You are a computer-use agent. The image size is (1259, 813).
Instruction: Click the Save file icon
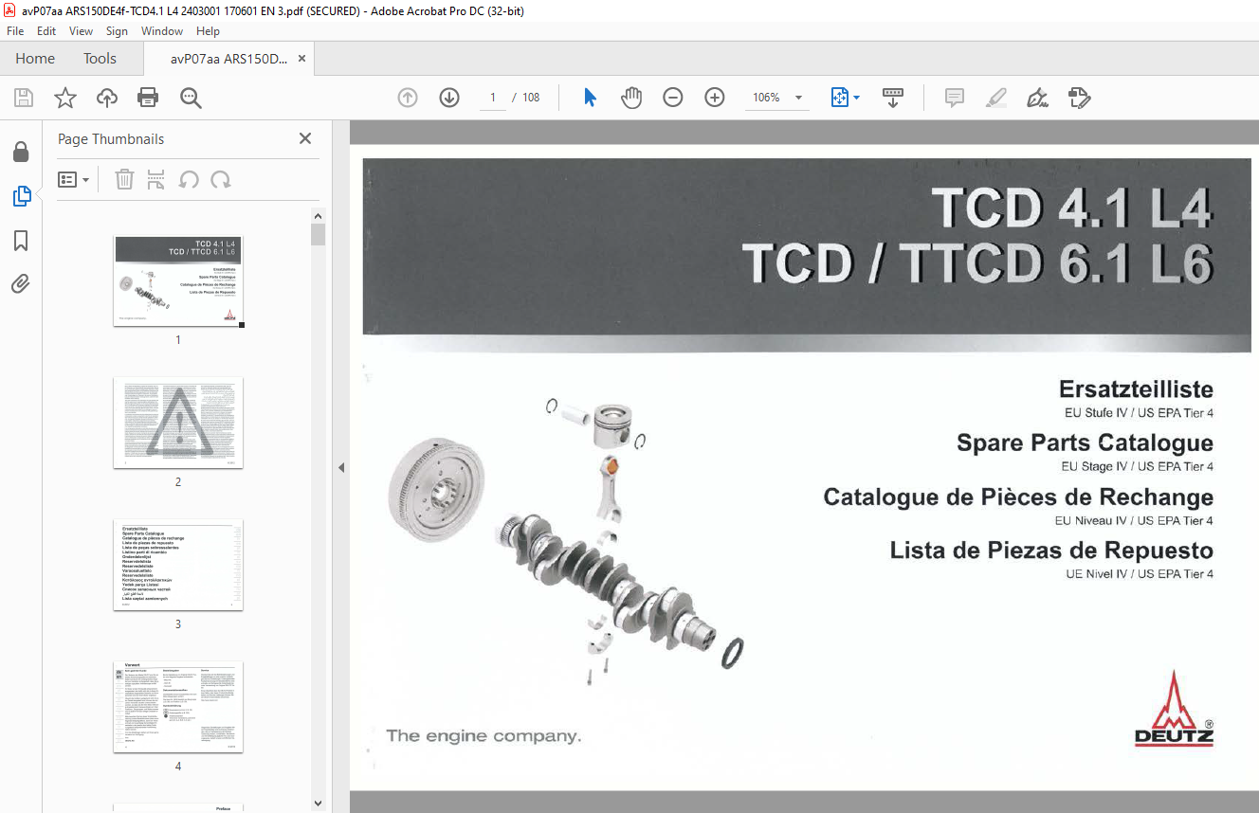pyautogui.click(x=24, y=98)
